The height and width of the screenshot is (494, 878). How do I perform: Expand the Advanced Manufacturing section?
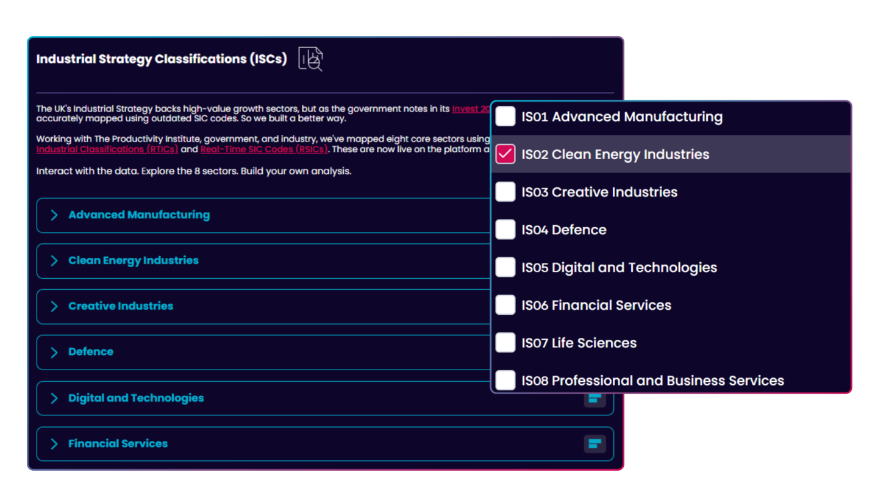pos(139,215)
